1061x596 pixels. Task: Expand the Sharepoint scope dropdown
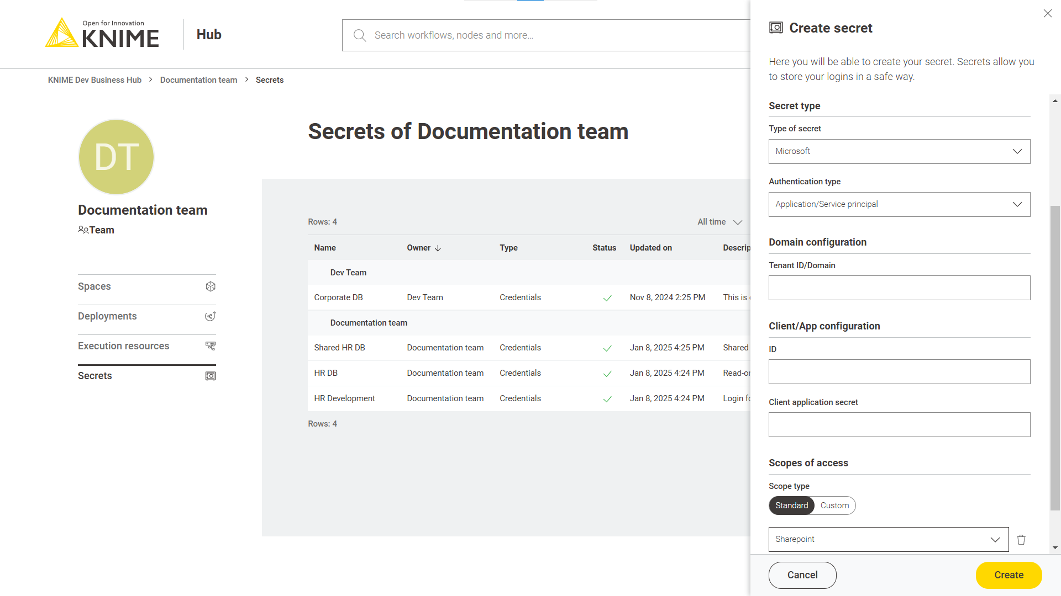[x=996, y=539]
